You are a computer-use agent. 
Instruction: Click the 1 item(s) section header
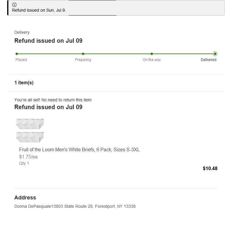pyautogui.click(x=24, y=83)
